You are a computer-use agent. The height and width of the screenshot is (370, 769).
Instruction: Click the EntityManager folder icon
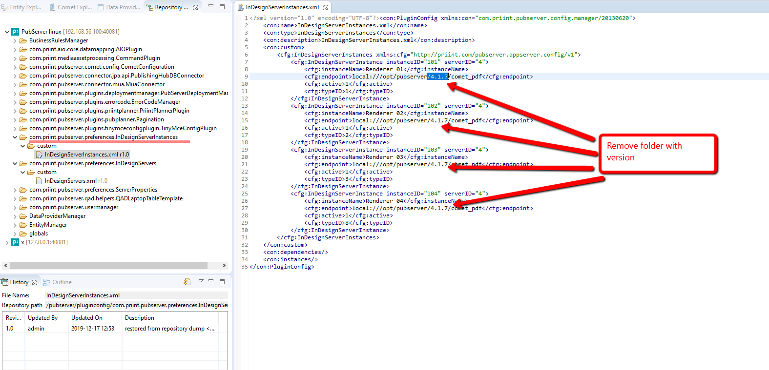coord(23,225)
